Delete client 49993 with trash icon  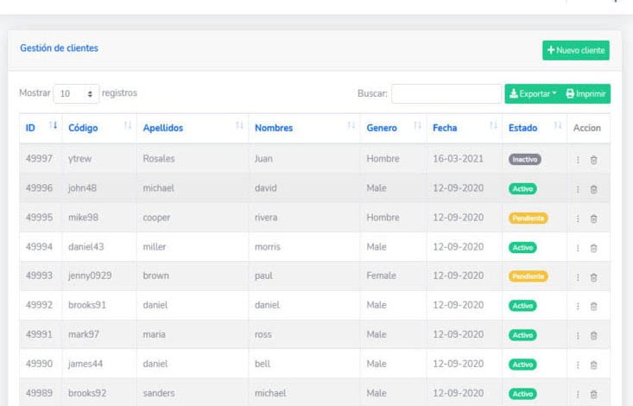pos(593,277)
